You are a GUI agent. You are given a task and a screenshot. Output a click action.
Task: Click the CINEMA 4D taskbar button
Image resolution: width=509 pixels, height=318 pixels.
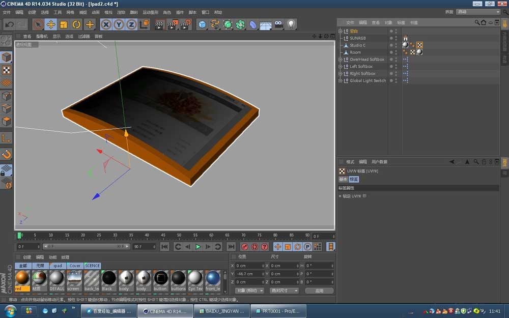pos(164,310)
